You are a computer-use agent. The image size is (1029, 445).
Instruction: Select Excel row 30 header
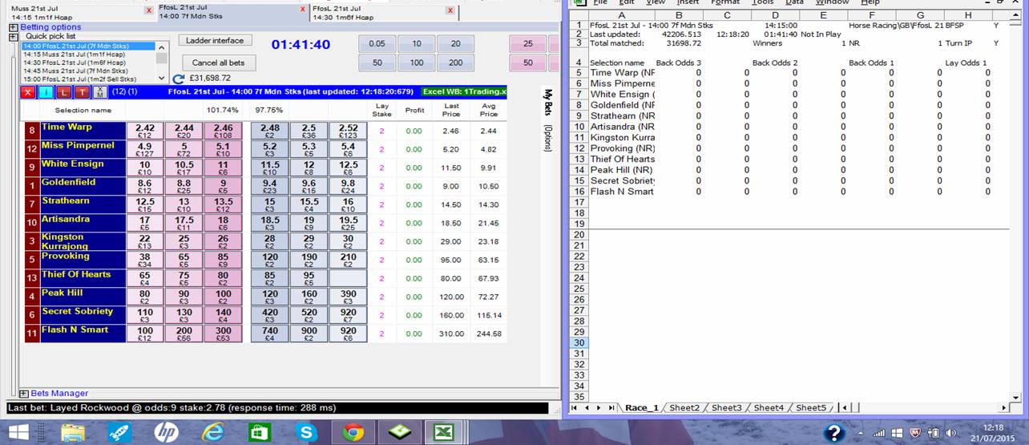[x=577, y=342]
